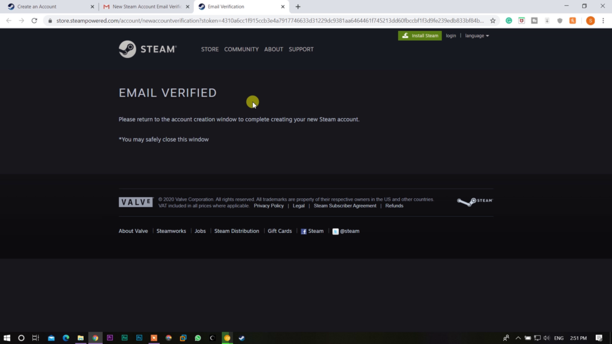Viewport: 612px width, 344px height.
Task: Open the Steamworks link
Action: point(171,231)
